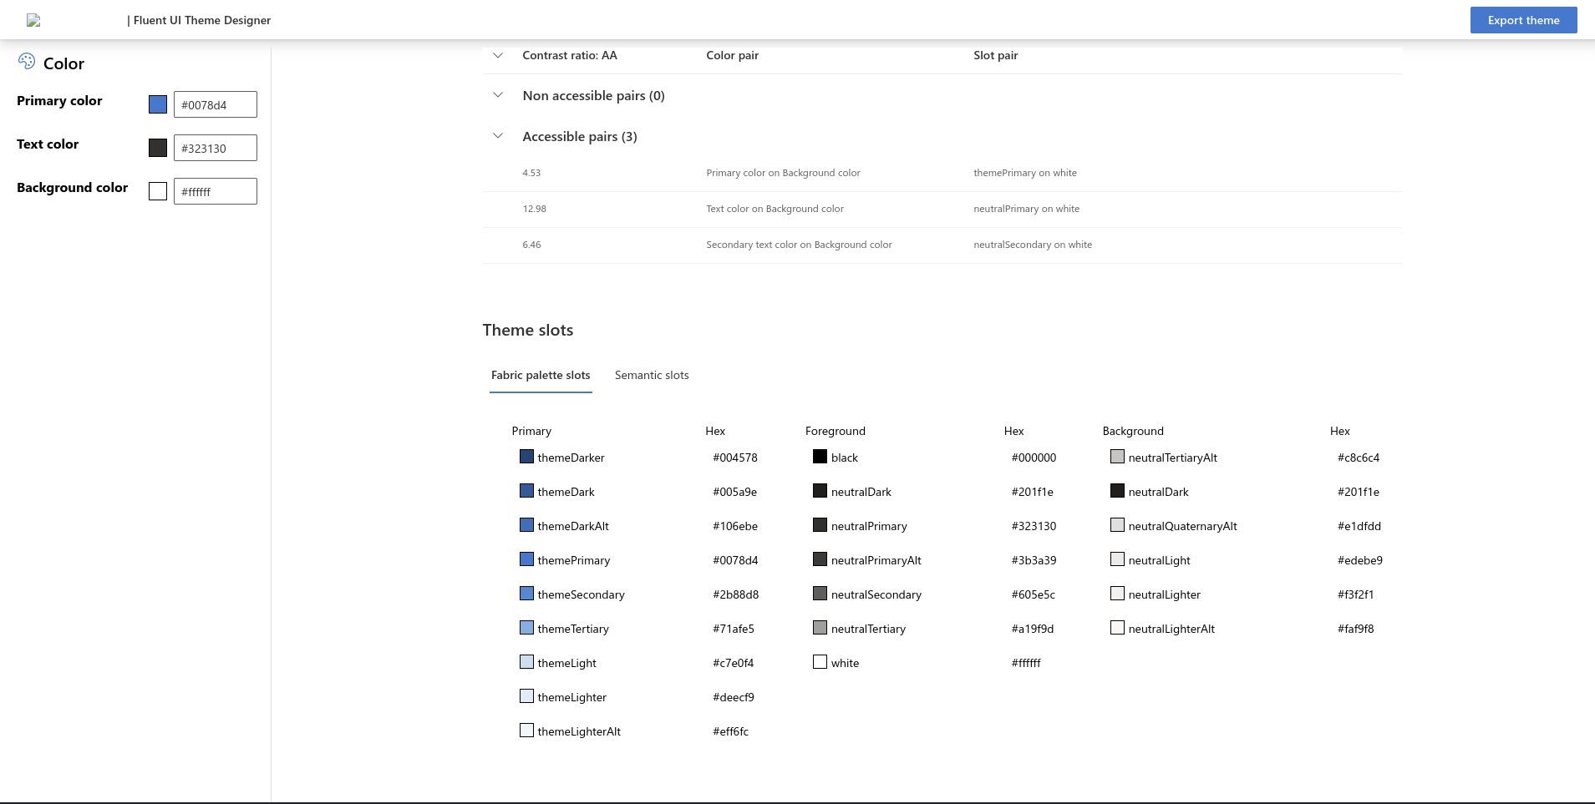
Task: Collapse the Contrast ratio AA section
Action: 498,55
